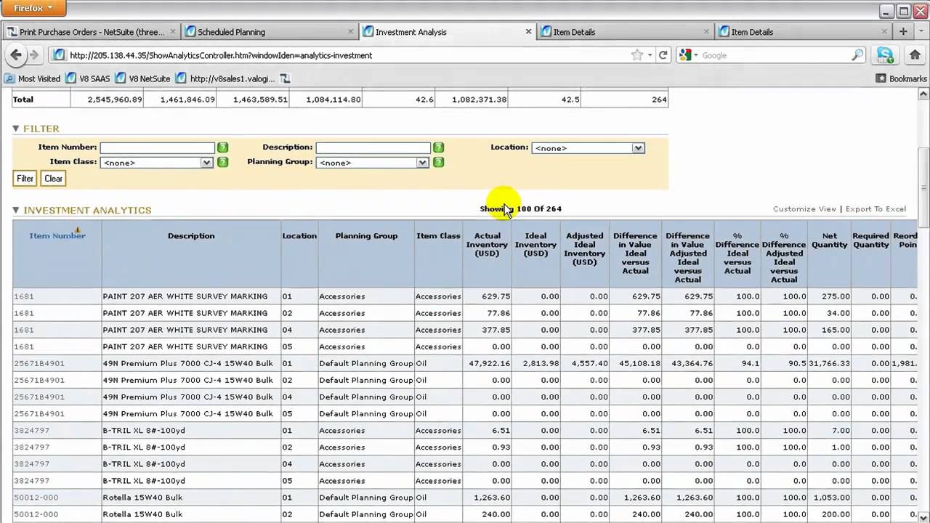Image resolution: width=930 pixels, height=523 pixels.
Task: Open the Item Class dropdown
Action: click(x=157, y=163)
